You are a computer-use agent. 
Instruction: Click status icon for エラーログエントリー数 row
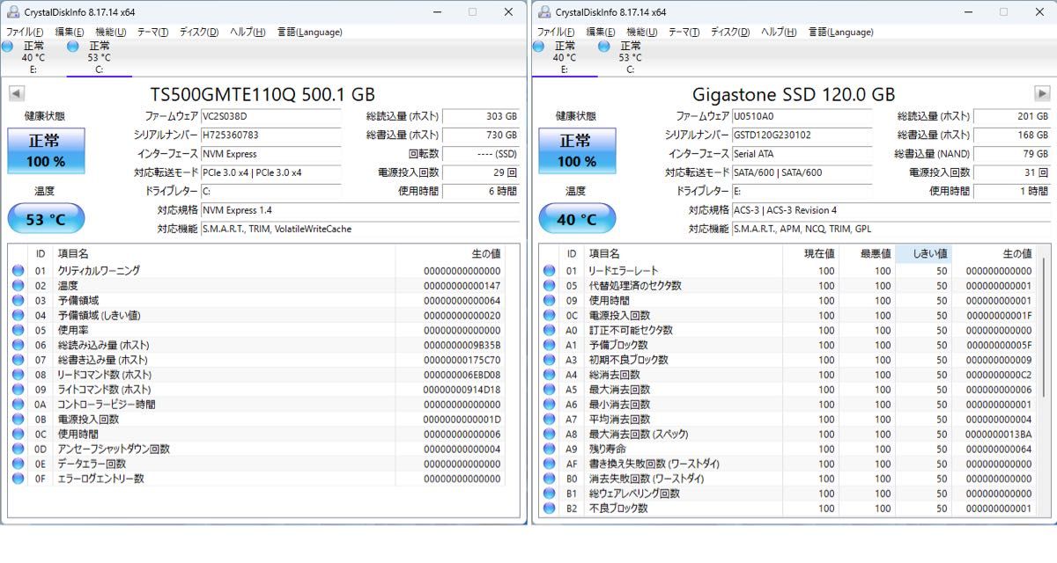point(18,479)
